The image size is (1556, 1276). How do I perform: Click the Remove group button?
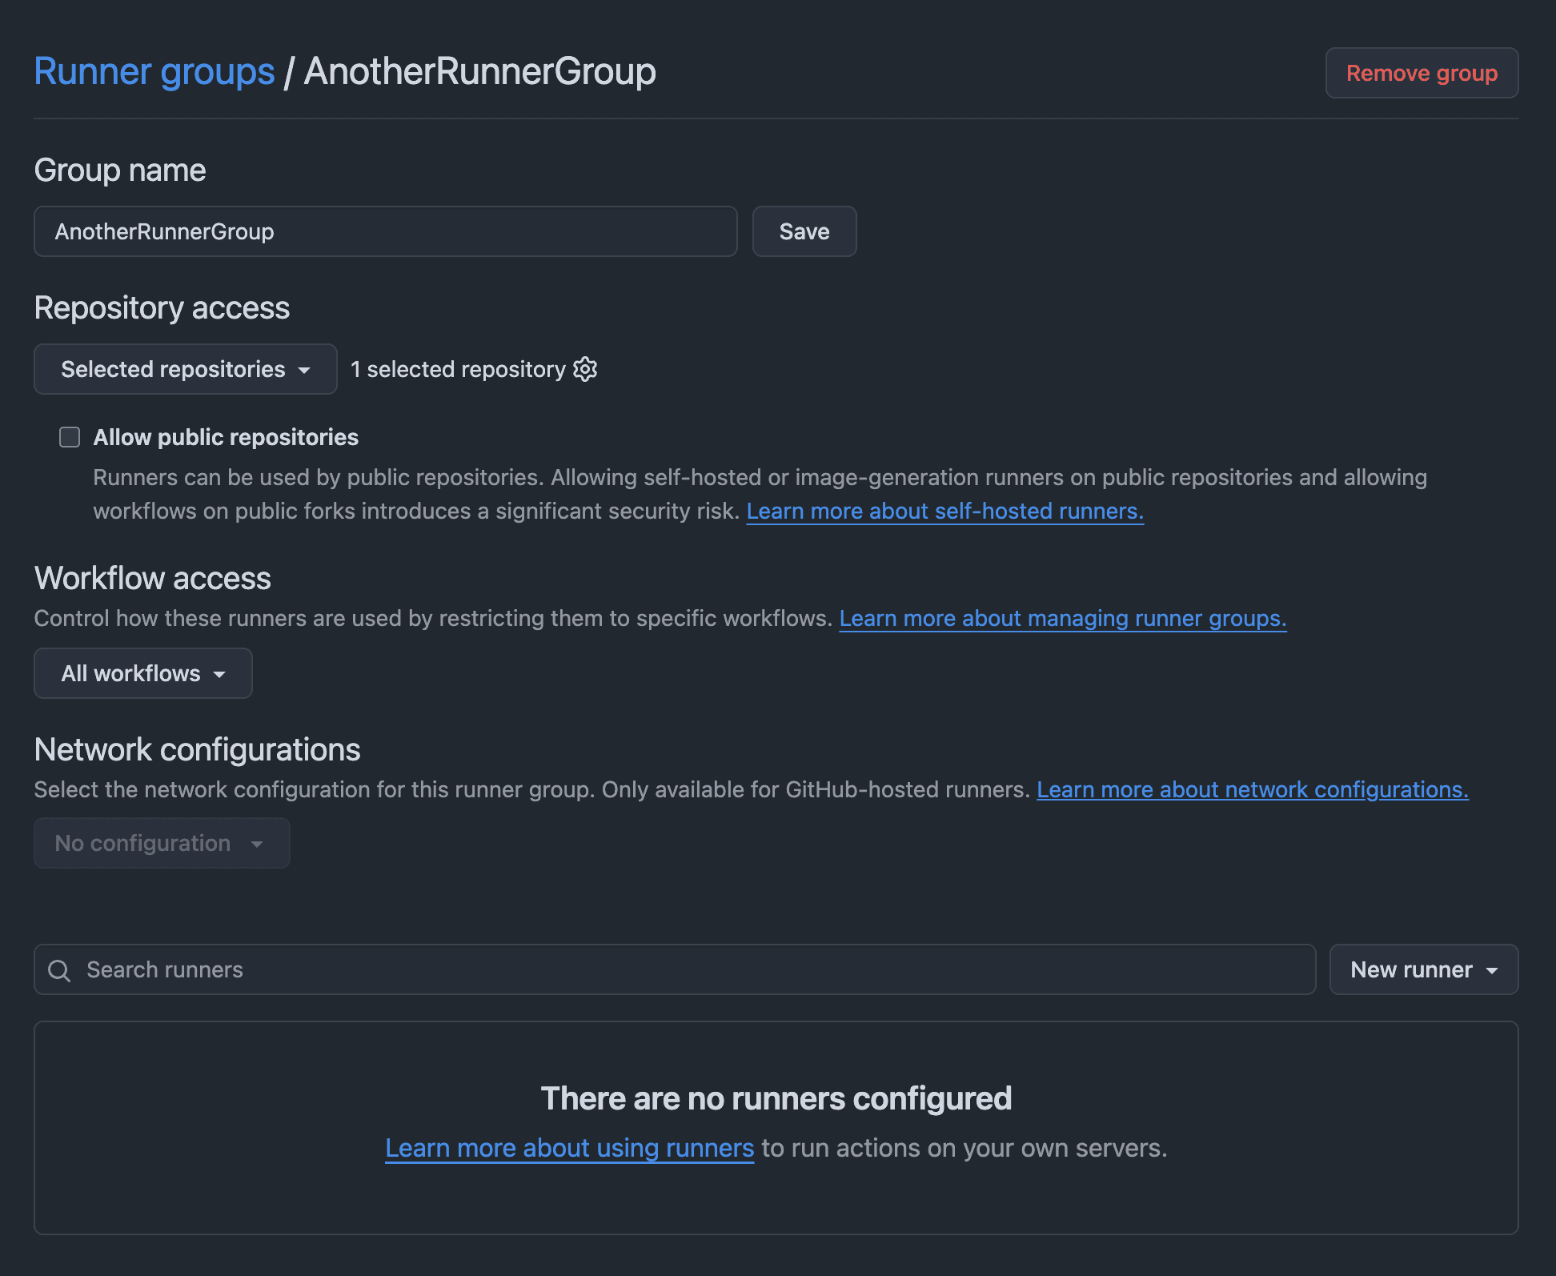tap(1421, 73)
